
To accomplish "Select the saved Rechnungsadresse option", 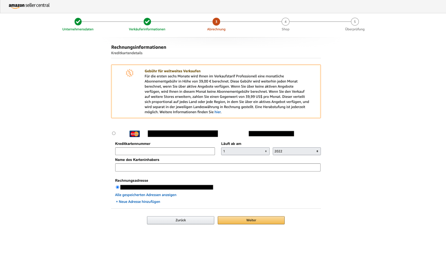I will coord(118,187).
